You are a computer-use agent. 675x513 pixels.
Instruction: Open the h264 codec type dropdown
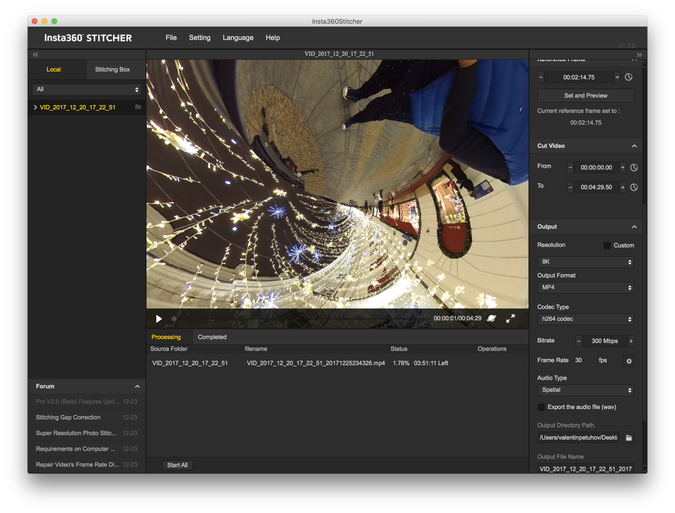tap(585, 319)
